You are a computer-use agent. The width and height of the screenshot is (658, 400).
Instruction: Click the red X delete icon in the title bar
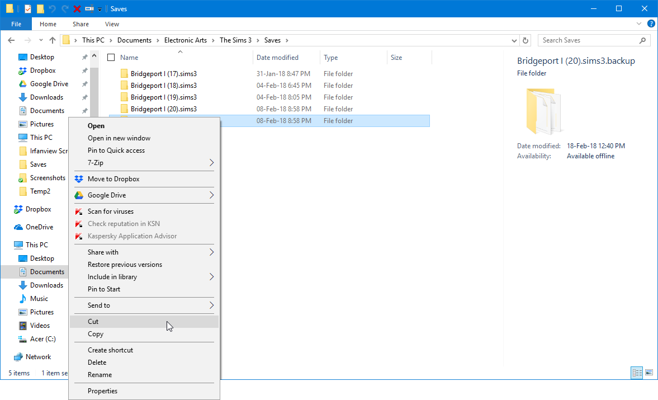(x=77, y=9)
